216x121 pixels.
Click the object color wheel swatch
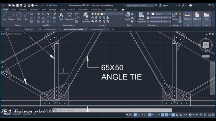click(x=148, y=14)
